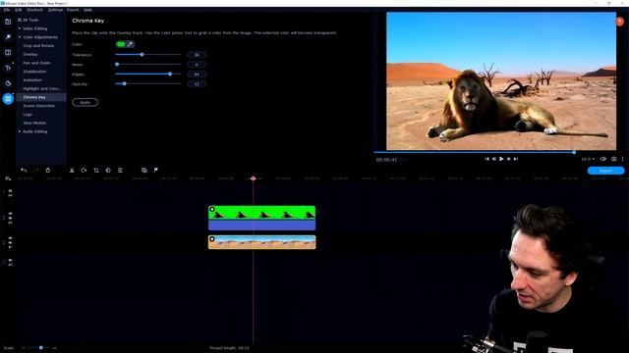The width and height of the screenshot is (629, 353).
Task: Click the Noise slider handle
Action: 117,64
